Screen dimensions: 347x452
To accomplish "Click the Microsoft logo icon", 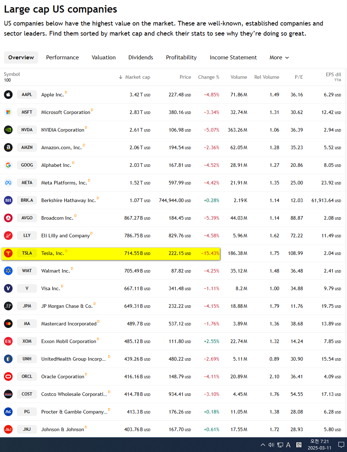I will coord(8,112).
